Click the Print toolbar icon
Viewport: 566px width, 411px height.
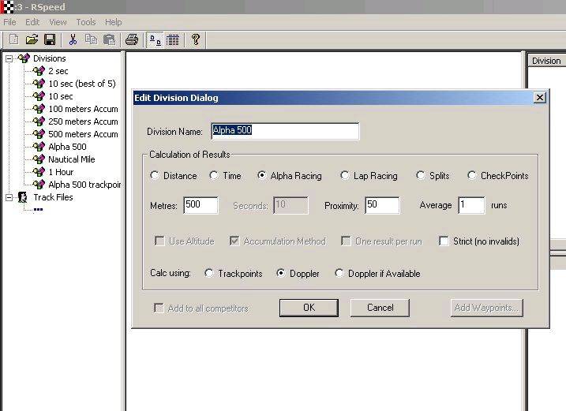[132, 39]
